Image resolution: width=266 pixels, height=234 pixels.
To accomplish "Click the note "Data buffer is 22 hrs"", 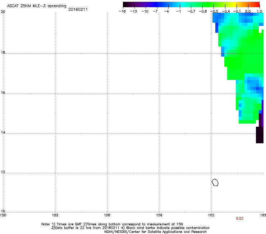I will coord(71,228).
